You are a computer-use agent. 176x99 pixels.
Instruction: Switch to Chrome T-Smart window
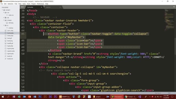(x=130, y=97)
